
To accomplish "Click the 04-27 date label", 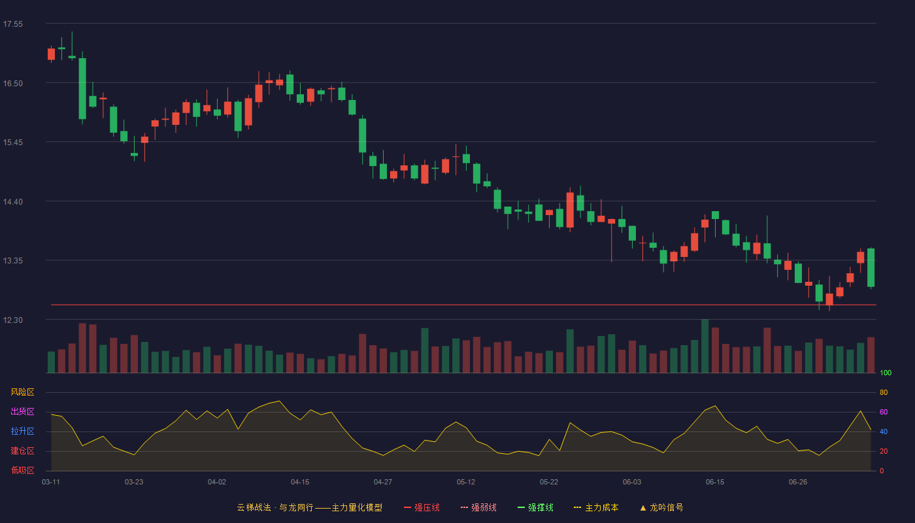I will pos(383,482).
